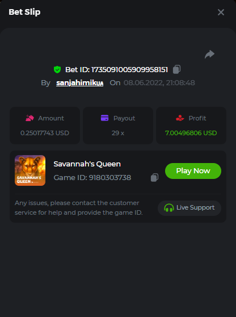Close the Bet Slip dialog
Screen dimensions: 236x317
click(221, 12)
